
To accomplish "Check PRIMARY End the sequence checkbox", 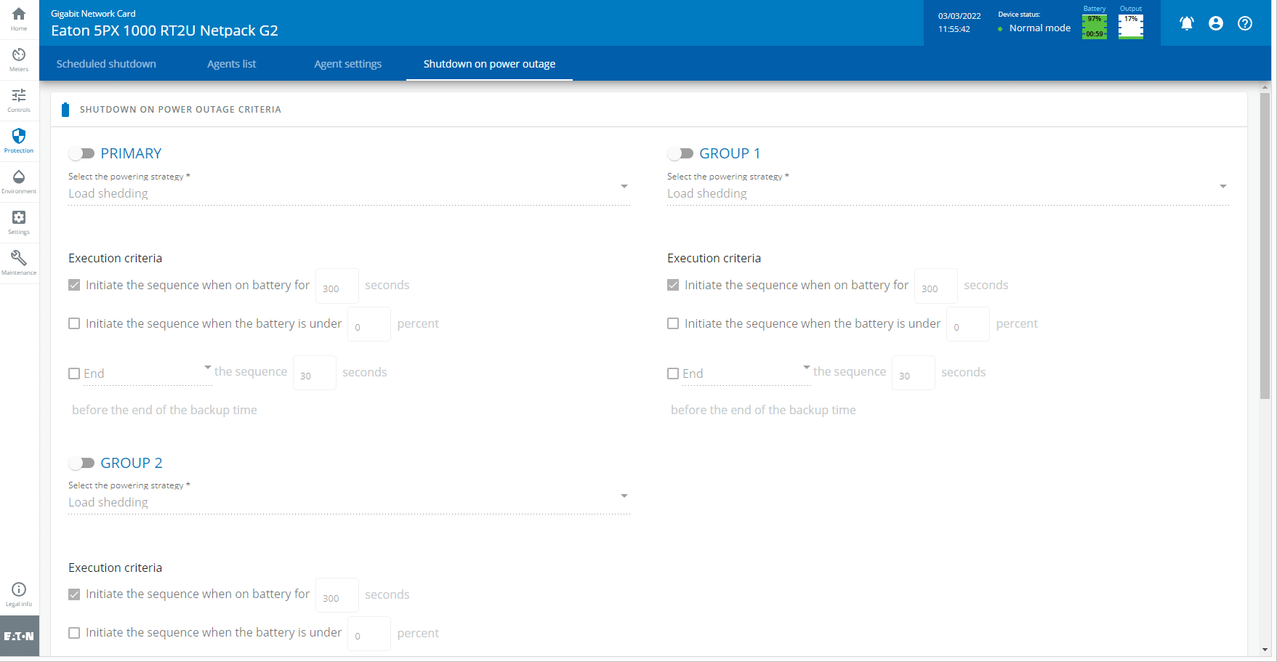I will (x=74, y=374).
